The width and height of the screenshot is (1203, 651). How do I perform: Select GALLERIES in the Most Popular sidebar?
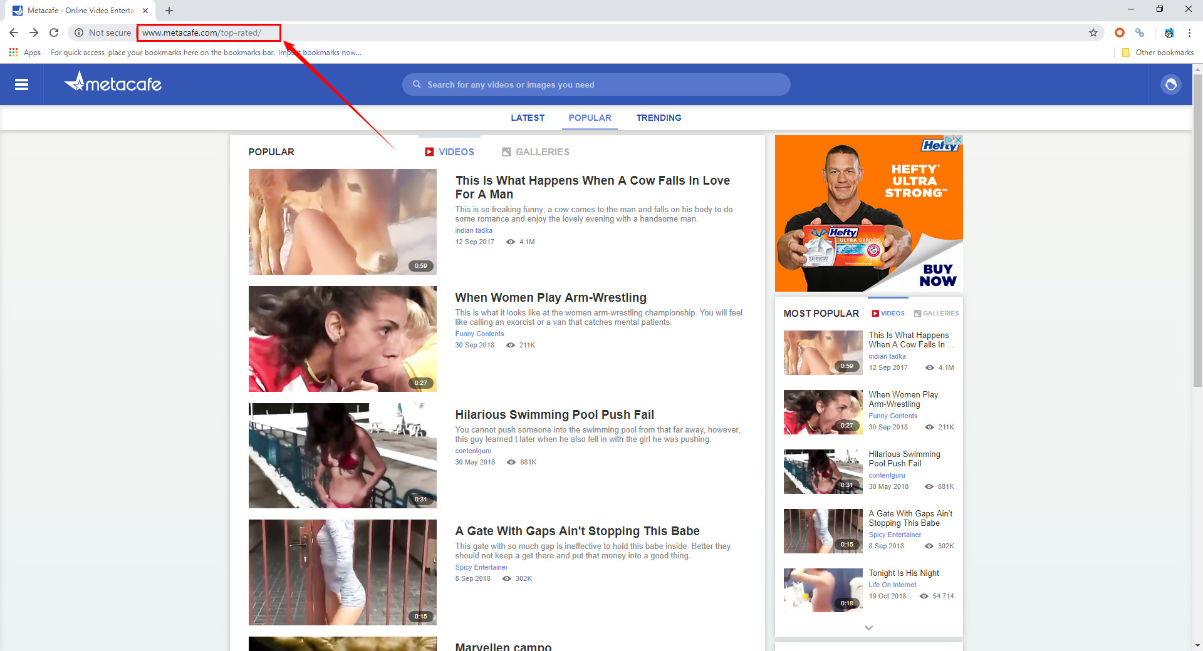click(936, 314)
